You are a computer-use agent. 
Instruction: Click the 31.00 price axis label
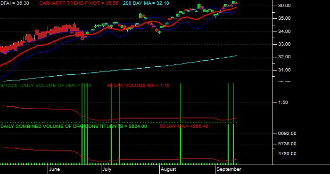point(284,70)
